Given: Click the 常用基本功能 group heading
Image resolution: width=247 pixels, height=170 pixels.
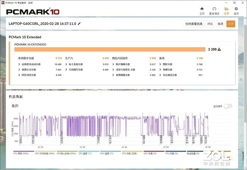Looking at the screenshot, I should (26, 58).
